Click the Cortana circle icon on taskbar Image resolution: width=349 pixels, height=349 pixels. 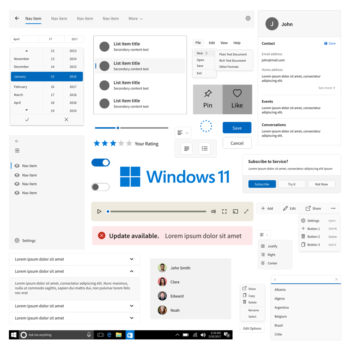click(x=24, y=335)
